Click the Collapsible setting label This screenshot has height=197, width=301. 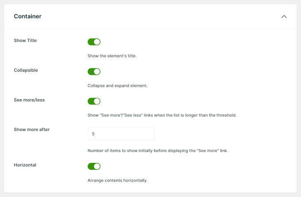pos(26,70)
